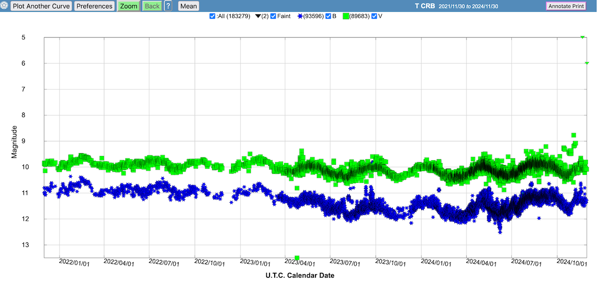Uncheck the Faint observations checkbox
The height and width of the screenshot is (284, 600).
point(273,16)
